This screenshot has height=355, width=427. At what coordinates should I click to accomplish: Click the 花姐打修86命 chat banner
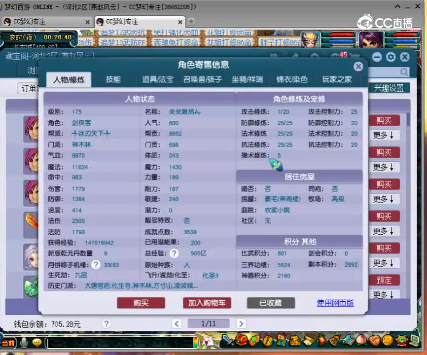coord(229,42)
